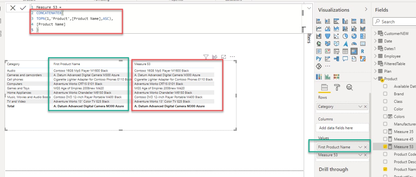Viewport: 416px width, 177px height.
Task: Remove Category from Rows
Action: tap(365, 106)
